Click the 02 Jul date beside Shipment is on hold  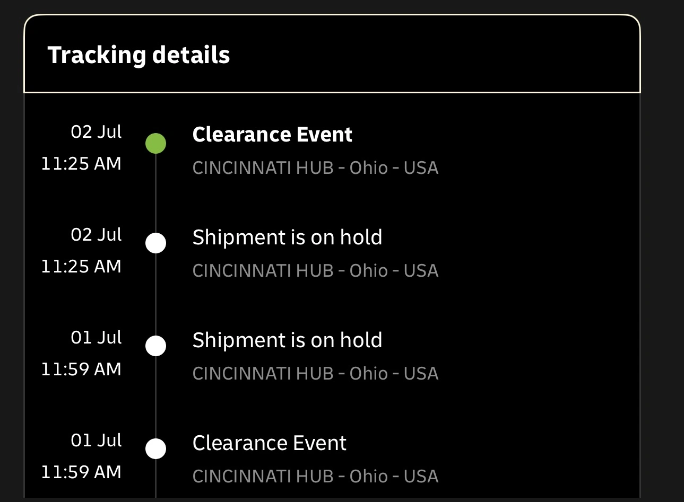tap(96, 235)
